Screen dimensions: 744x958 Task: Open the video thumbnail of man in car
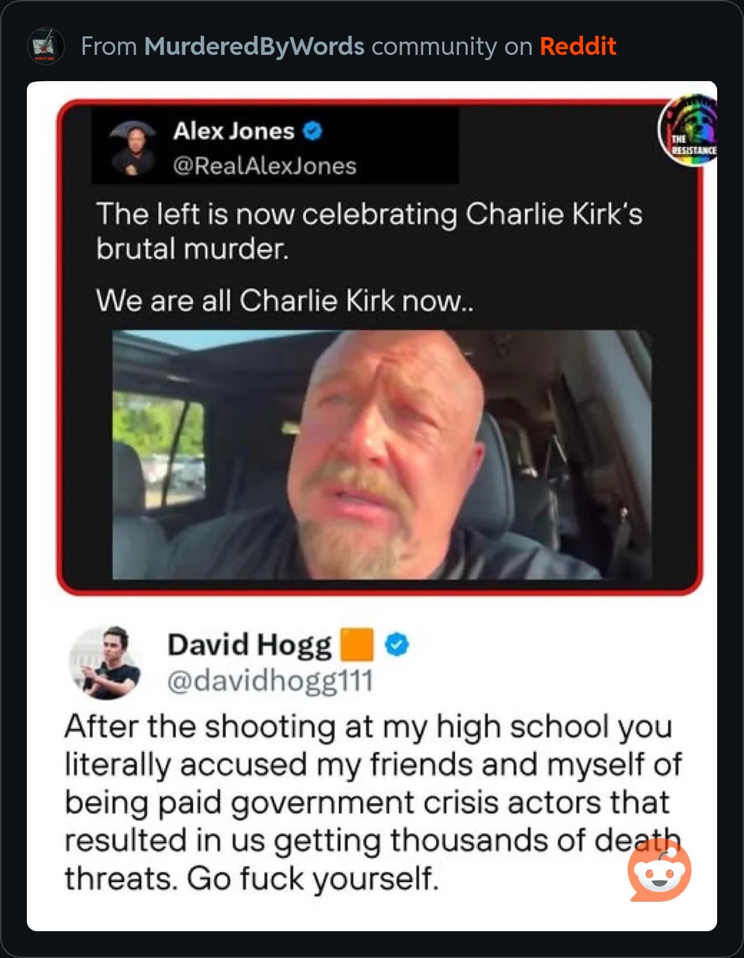point(382,455)
